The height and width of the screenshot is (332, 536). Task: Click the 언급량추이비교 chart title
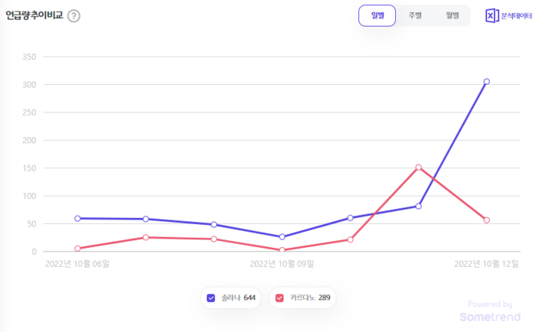[x=34, y=15]
